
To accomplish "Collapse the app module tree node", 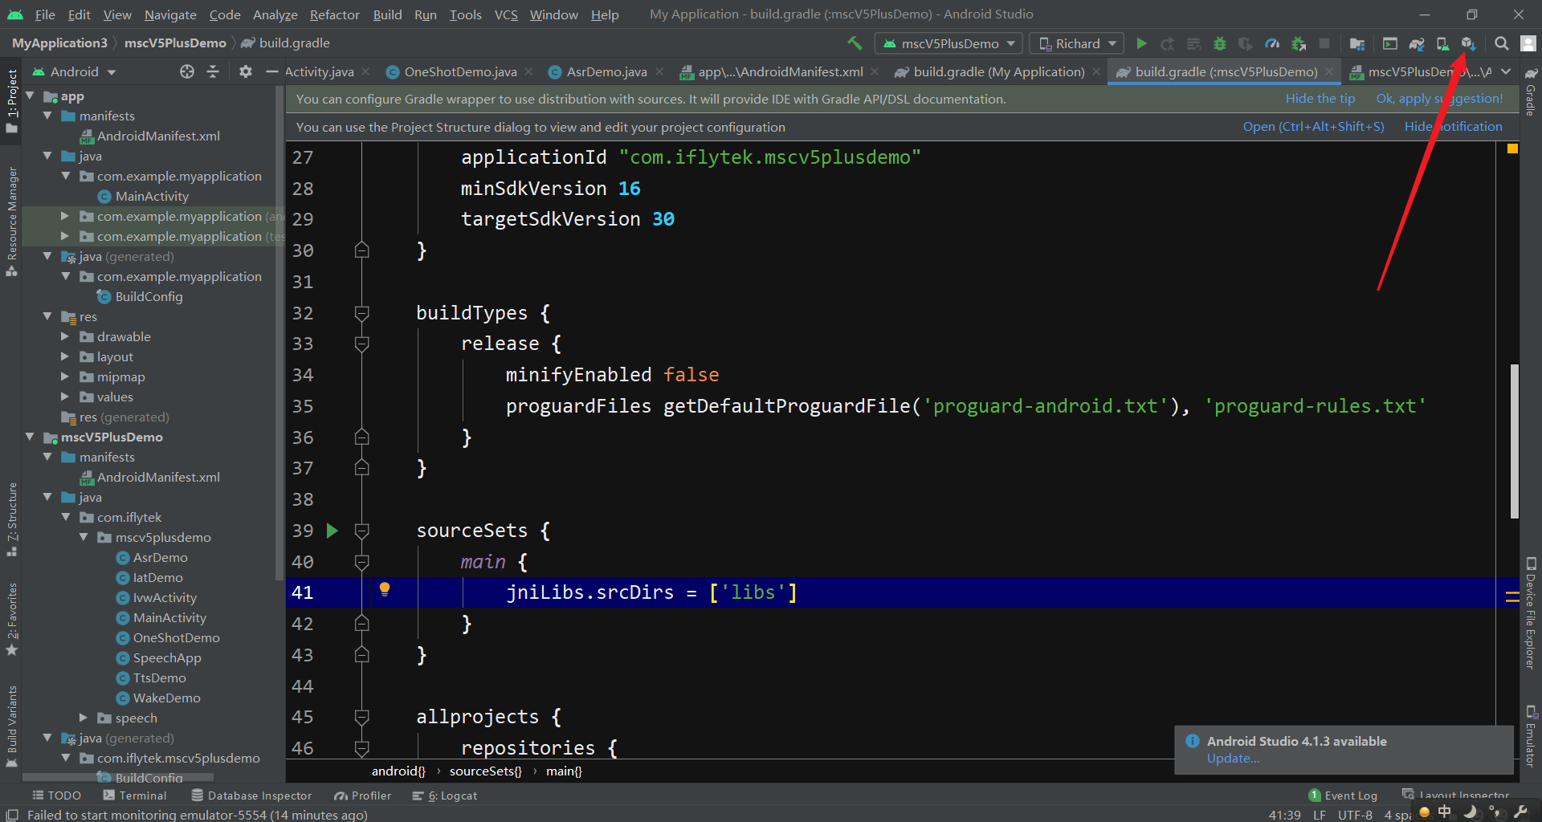I will [31, 96].
